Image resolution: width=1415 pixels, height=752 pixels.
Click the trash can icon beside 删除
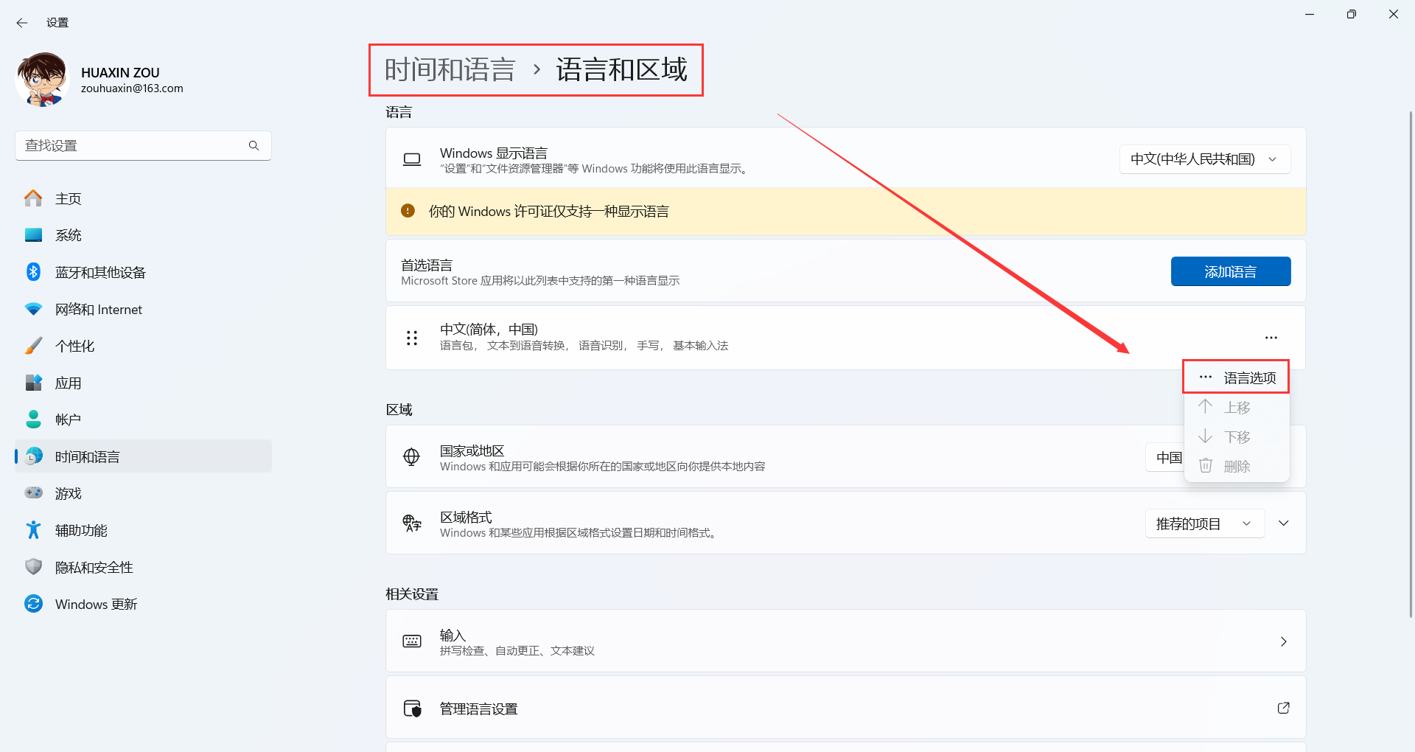point(1206,465)
